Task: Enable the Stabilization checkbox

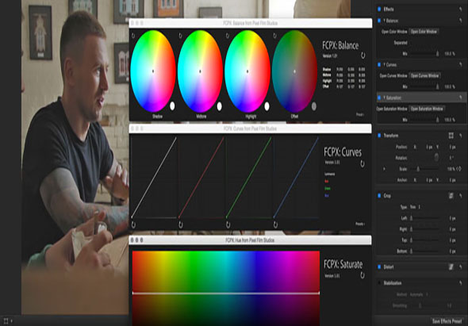Action: [x=379, y=282]
